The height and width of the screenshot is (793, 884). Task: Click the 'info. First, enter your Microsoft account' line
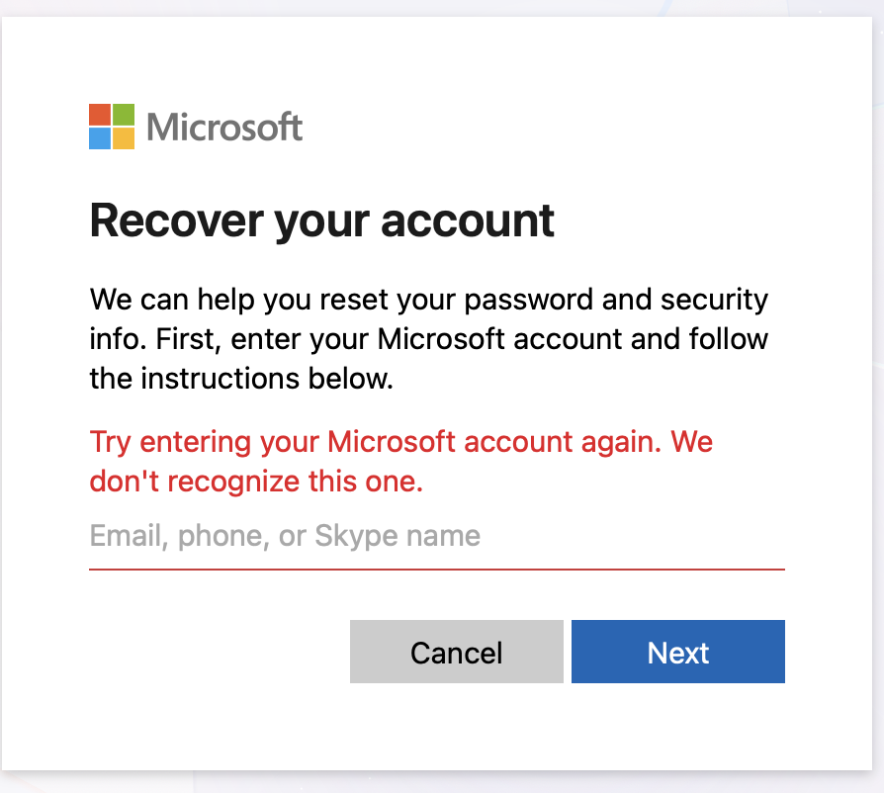tap(428, 339)
